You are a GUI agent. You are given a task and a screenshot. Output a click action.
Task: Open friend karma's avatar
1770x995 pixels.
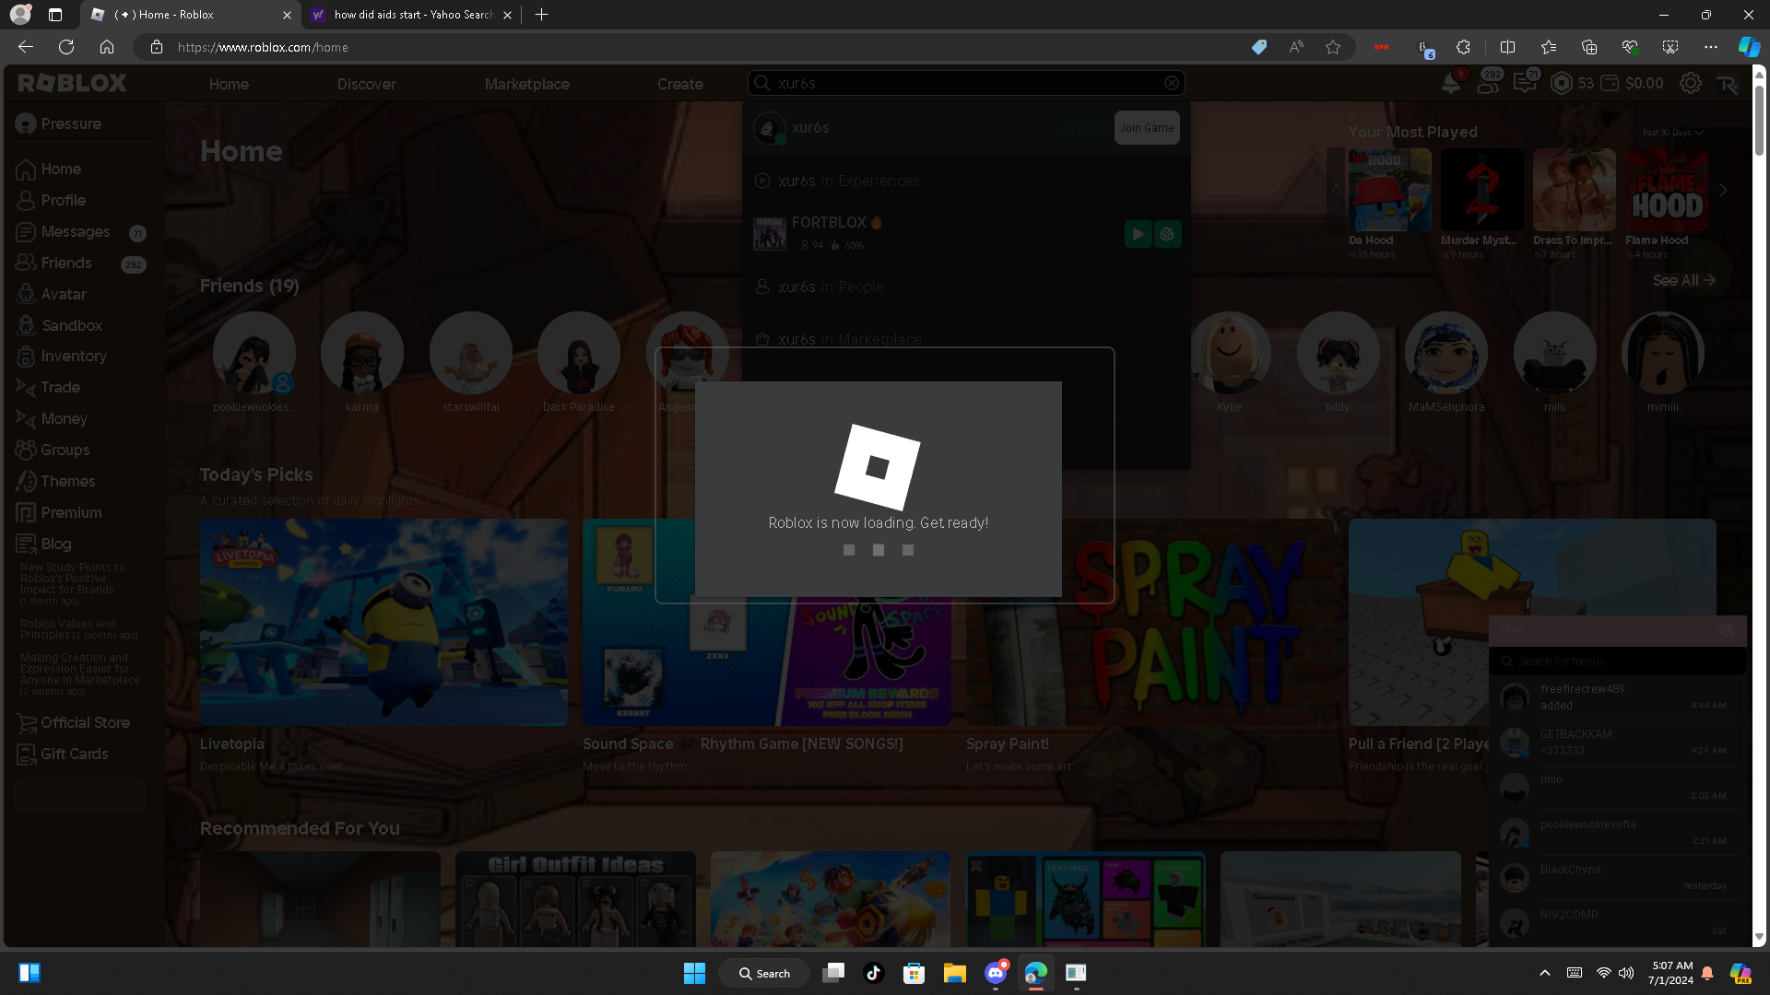362,353
